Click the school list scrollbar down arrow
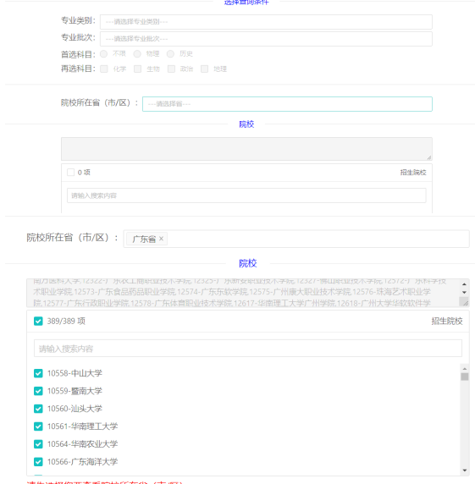The height and width of the screenshot is (484, 475). (465, 470)
